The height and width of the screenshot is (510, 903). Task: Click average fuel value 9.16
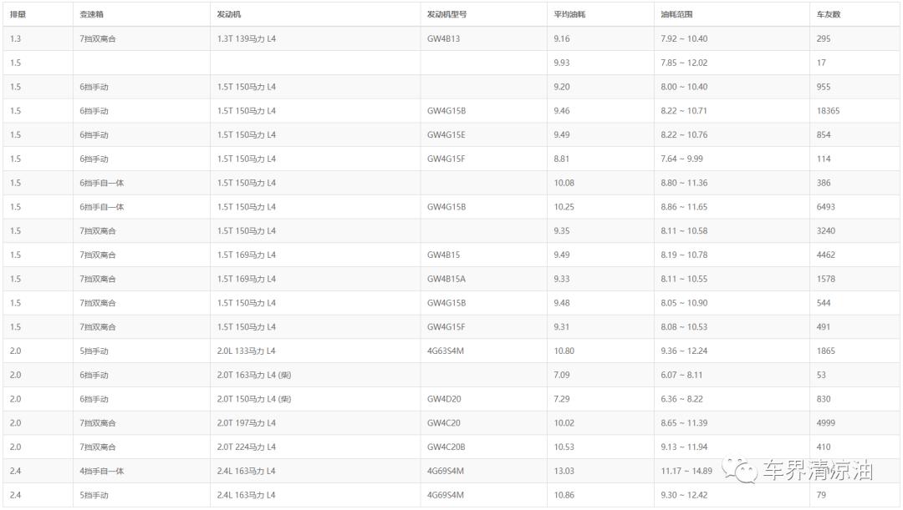[562, 38]
